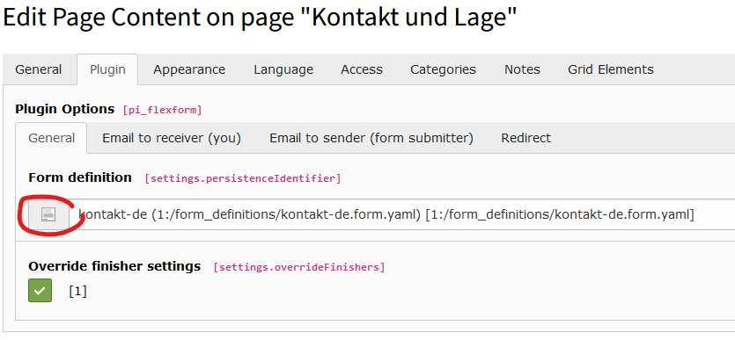Click the [settings.persistenceIdentifier] field name
The height and width of the screenshot is (340, 735).
coord(243,178)
